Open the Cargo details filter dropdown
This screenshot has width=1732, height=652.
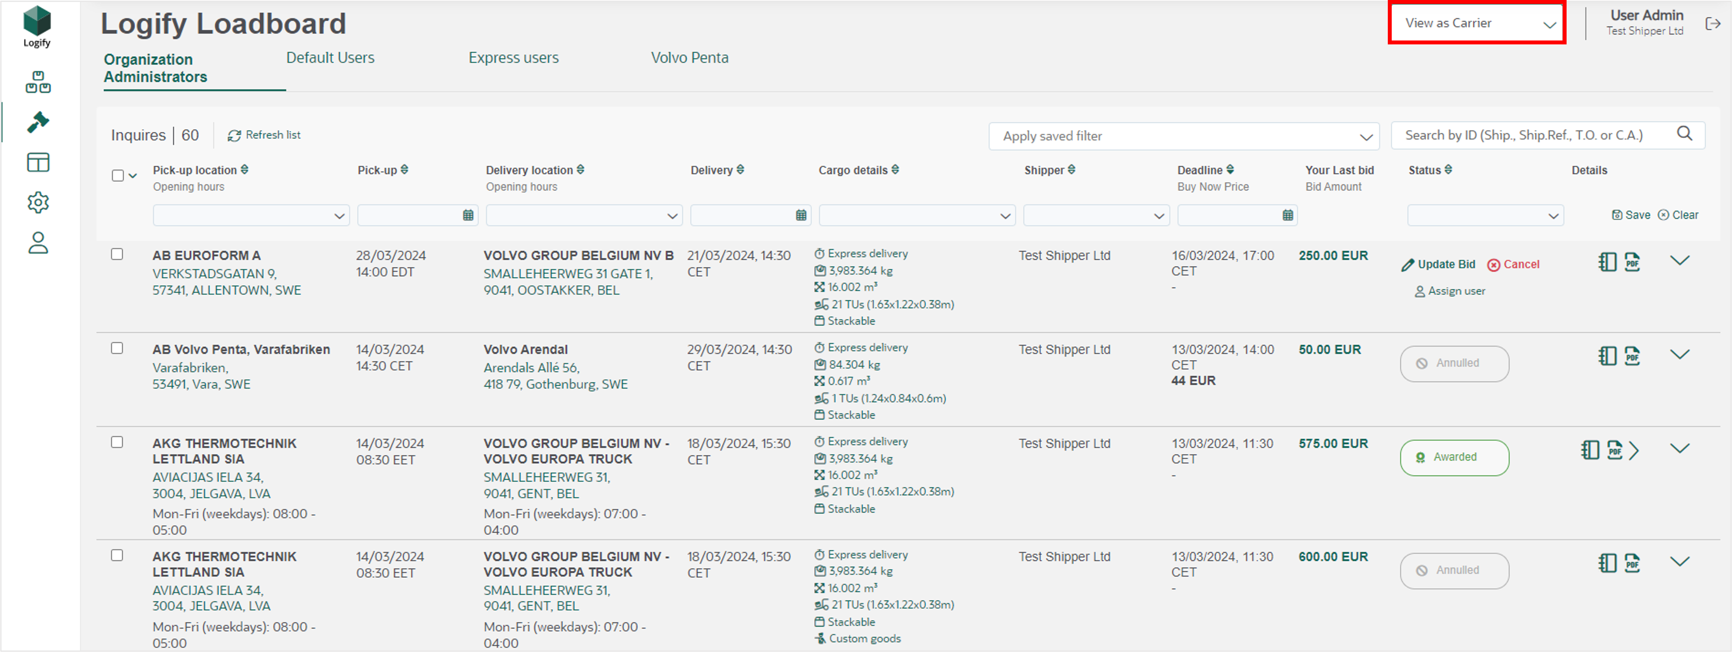[x=916, y=215]
